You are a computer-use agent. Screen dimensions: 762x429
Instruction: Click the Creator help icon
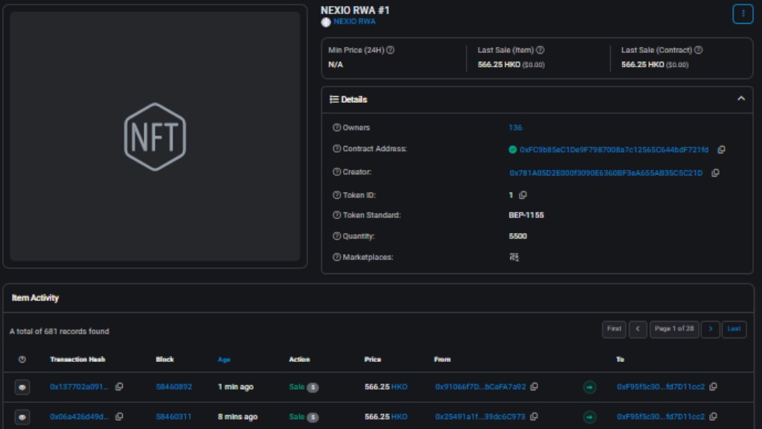tap(337, 172)
